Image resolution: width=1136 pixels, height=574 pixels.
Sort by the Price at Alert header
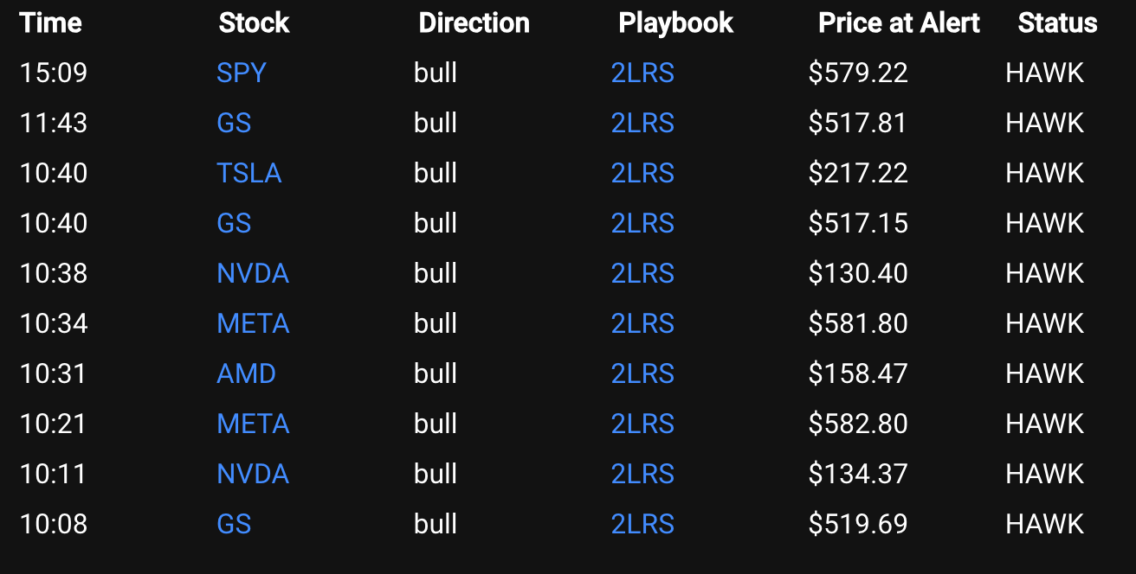pyautogui.click(x=899, y=22)
